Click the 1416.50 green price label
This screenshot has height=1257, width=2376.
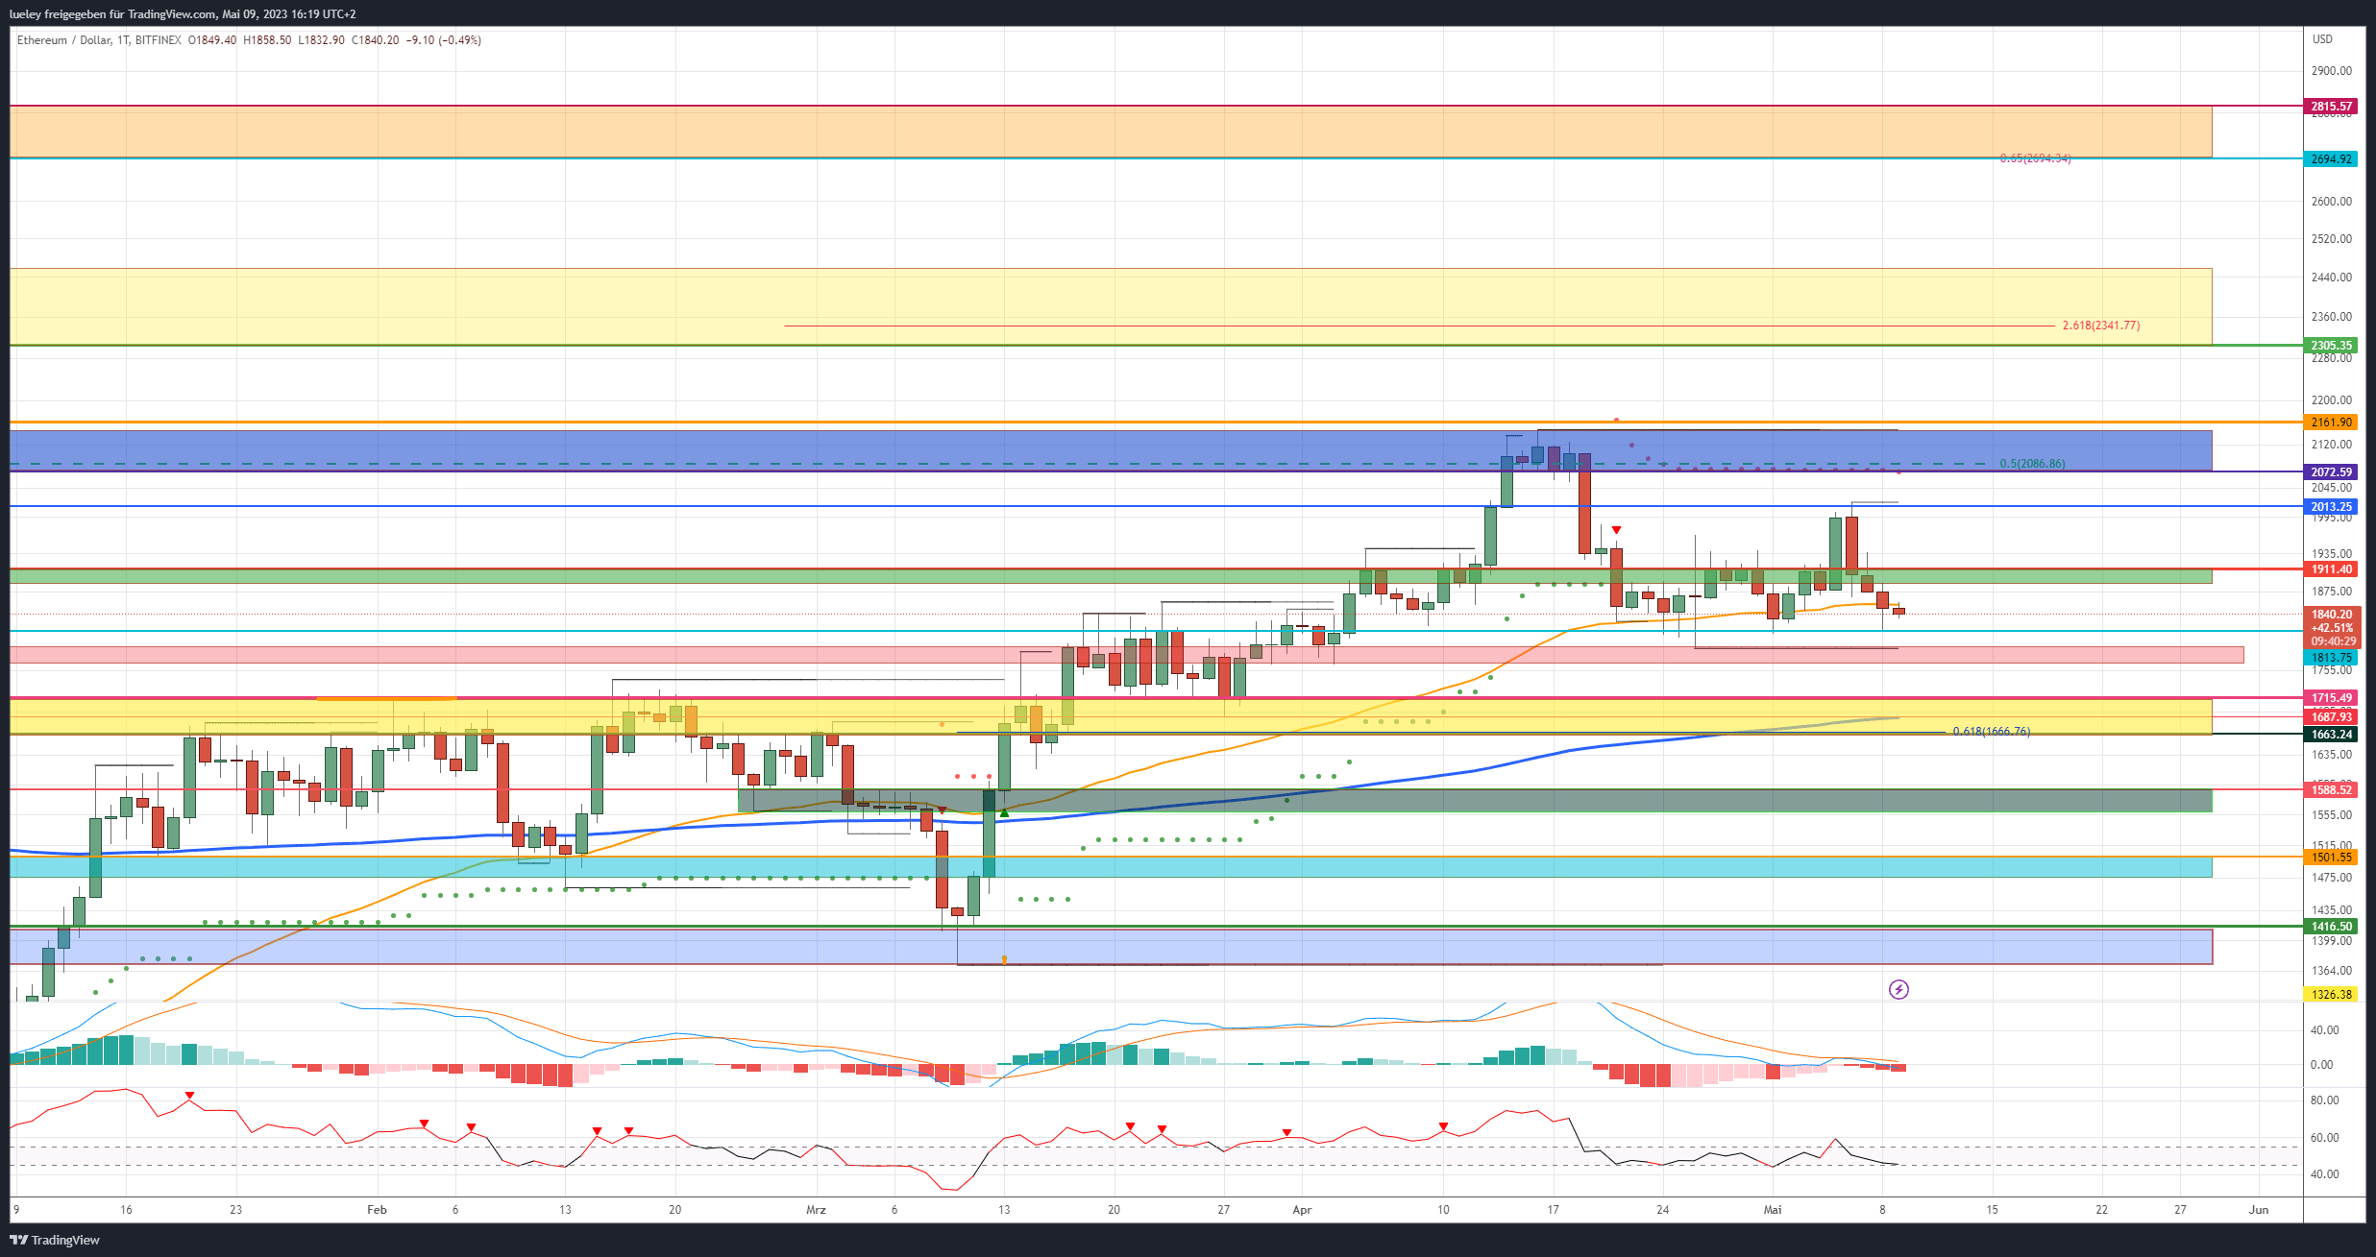point(2332,926)
